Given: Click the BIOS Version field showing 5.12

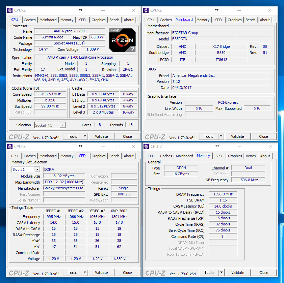Looking at the screenshot, I should (221, 82).
